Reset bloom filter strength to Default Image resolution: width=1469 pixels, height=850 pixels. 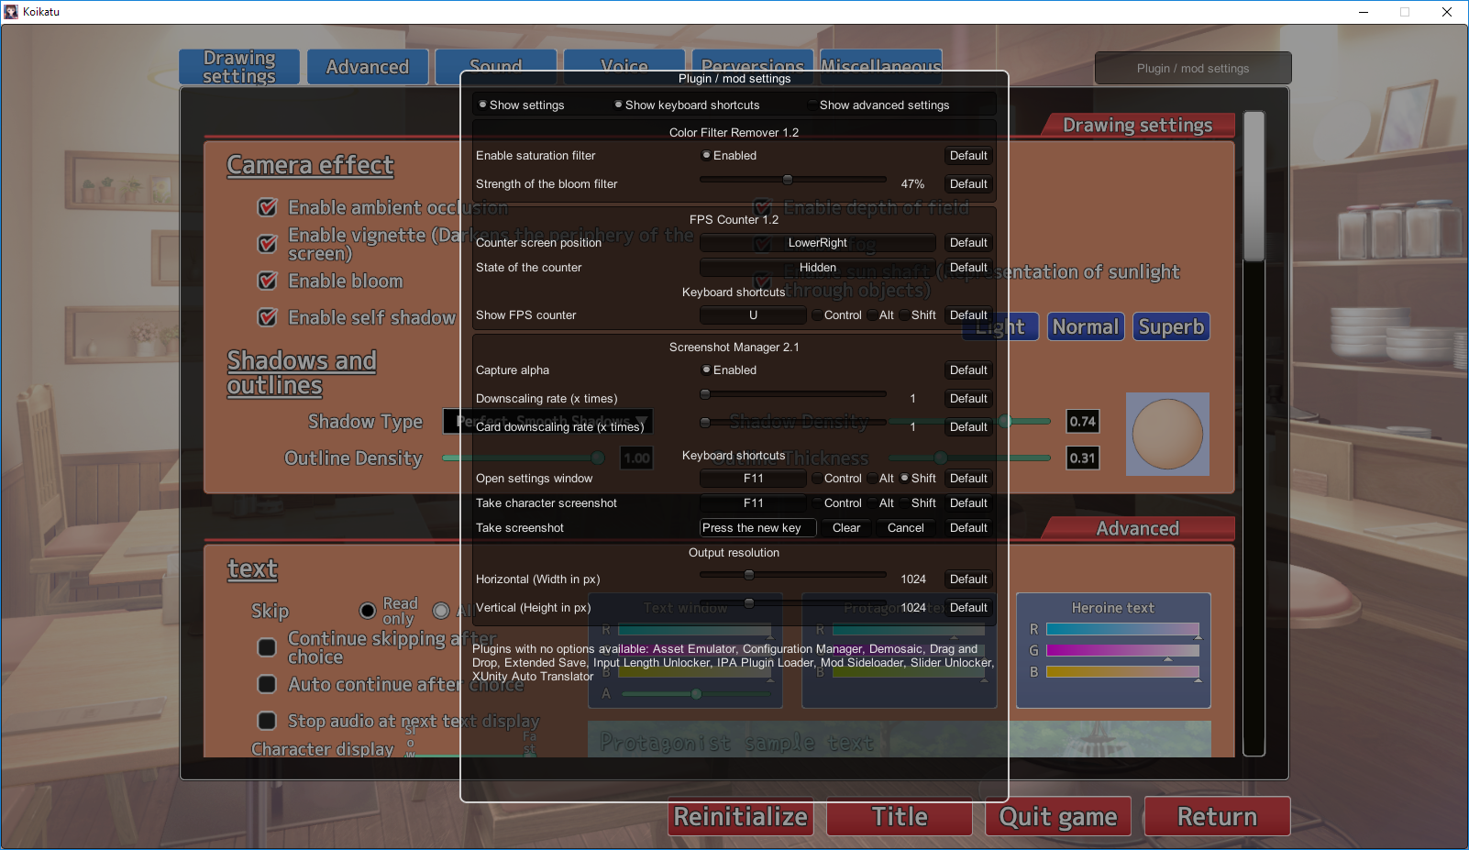968,184
